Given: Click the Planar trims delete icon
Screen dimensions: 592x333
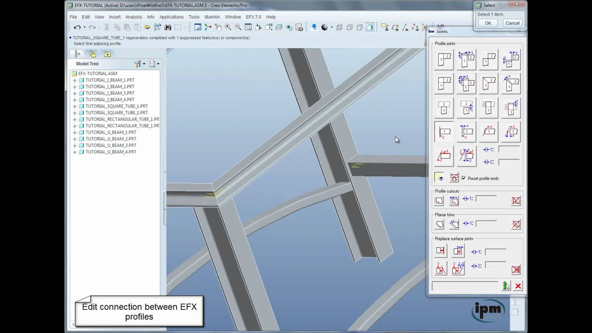Looking at the screenshot, I should 516,224.
